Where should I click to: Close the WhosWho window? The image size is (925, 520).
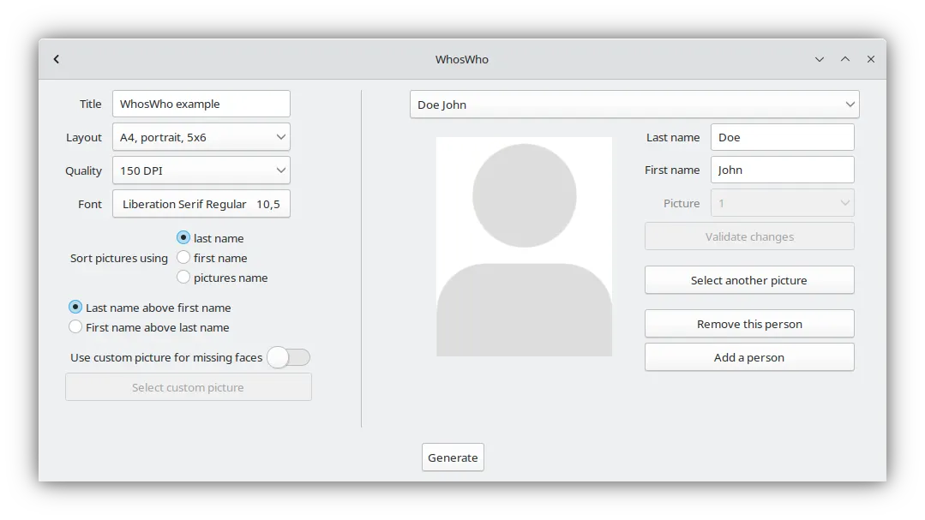click(x=871, y=59)
